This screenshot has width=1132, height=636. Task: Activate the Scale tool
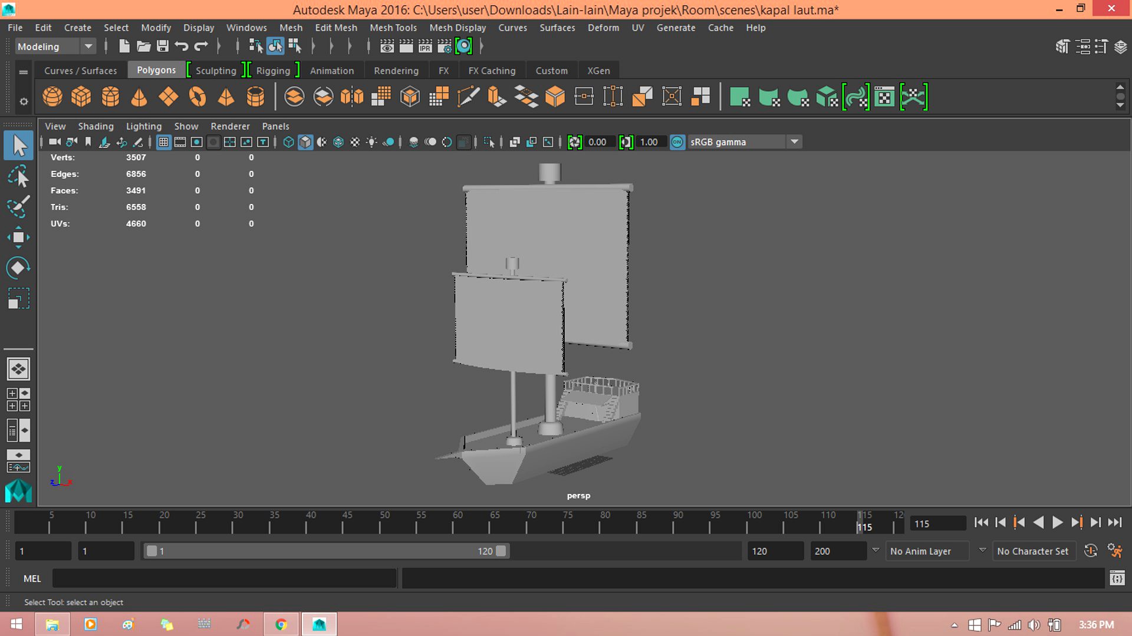pyautogui.click(x=18, y=299)
